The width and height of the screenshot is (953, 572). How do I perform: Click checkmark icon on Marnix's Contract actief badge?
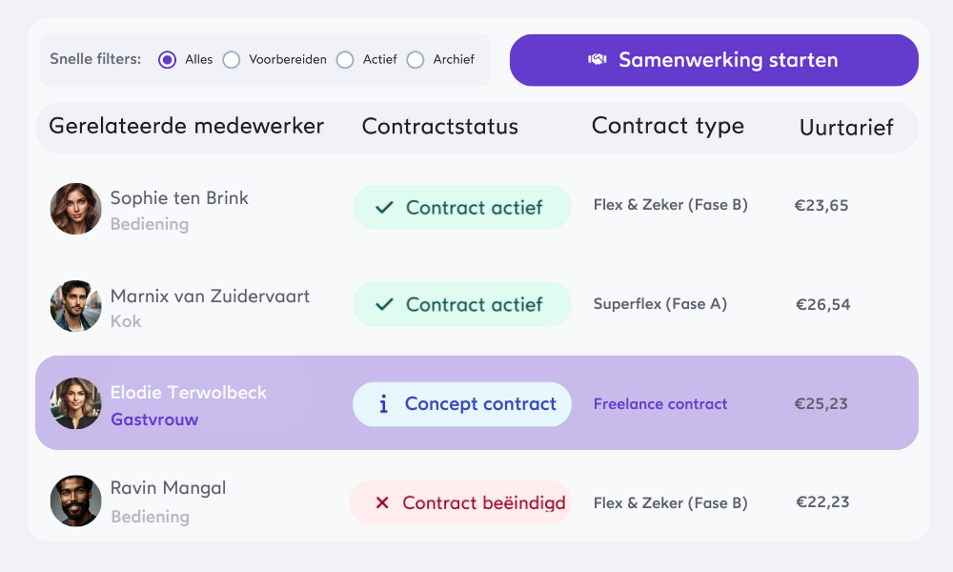385,304
